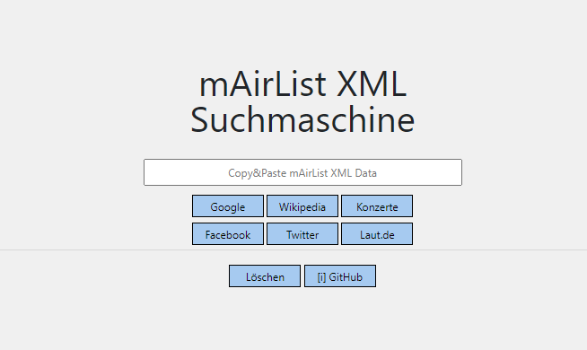Launch the Facebook search button

click(228, 234)
